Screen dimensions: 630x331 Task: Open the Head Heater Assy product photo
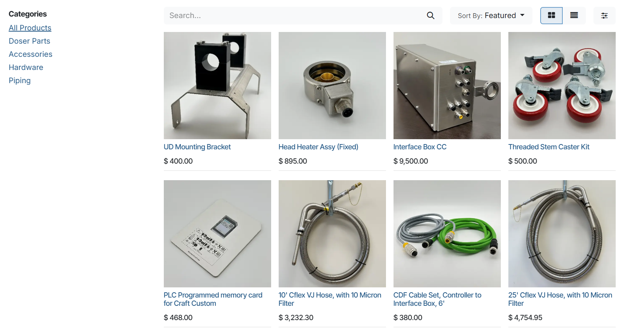[x=332, y=85]
